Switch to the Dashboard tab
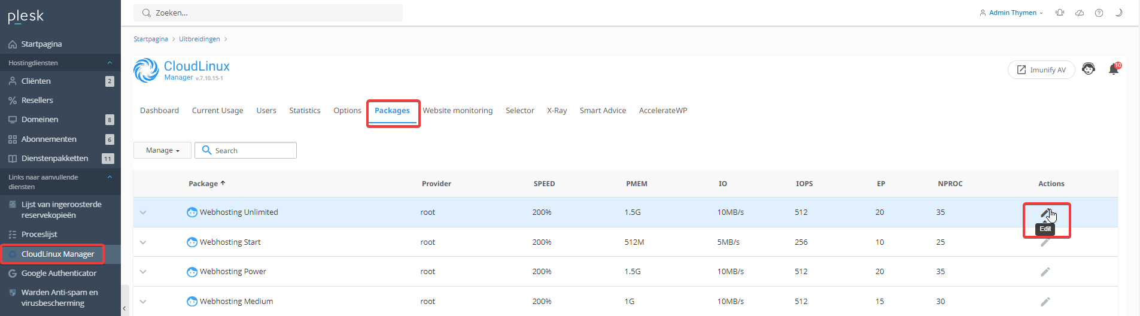The height and width of the screenshot is (316, 1140). coord(159,111)
